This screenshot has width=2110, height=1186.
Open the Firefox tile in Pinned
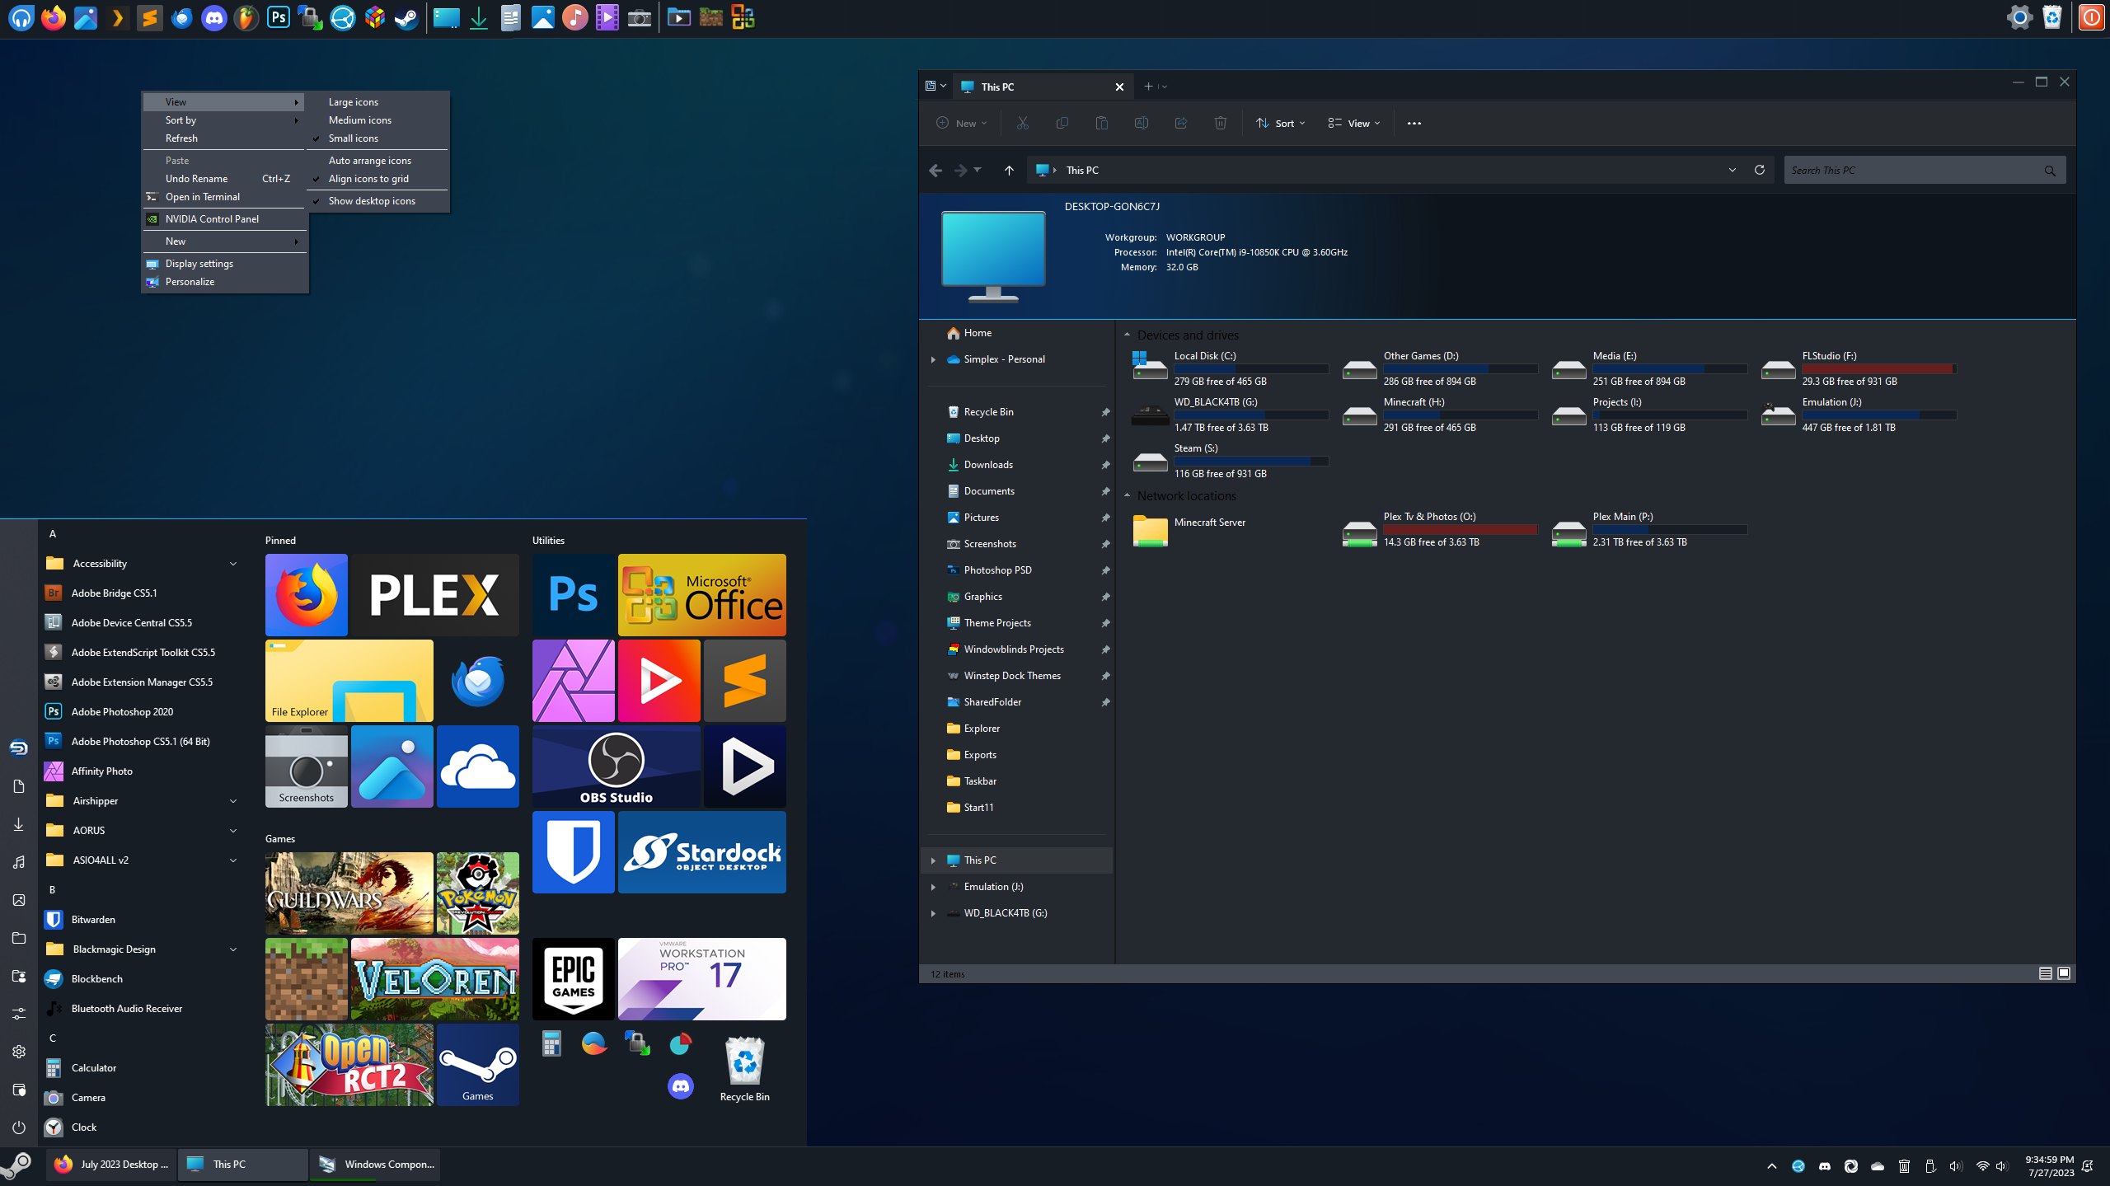coord(306,594)
